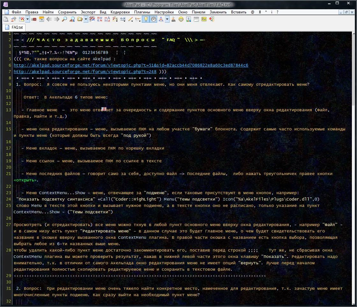Image resolution: width=357 pixels, height=307 pixels.
Task: Click the yellow Re toolbar icon
Action: point(204,19)
